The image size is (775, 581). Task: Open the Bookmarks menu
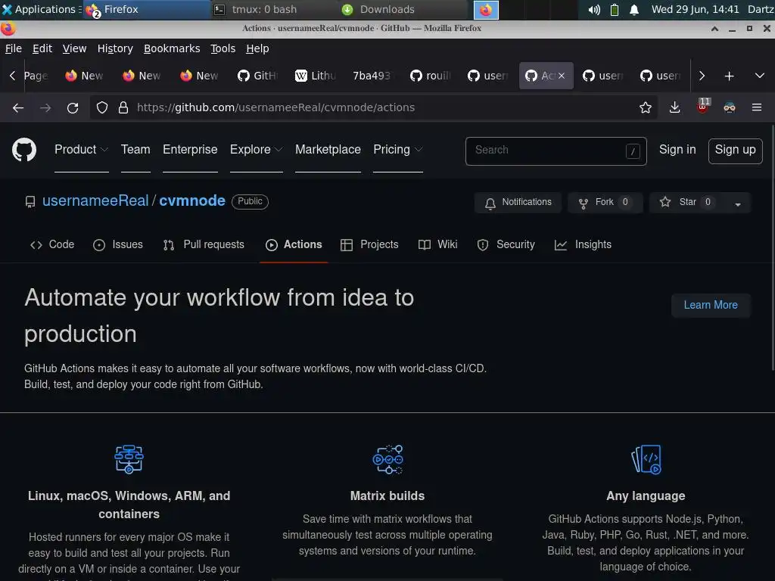(172, 48)
